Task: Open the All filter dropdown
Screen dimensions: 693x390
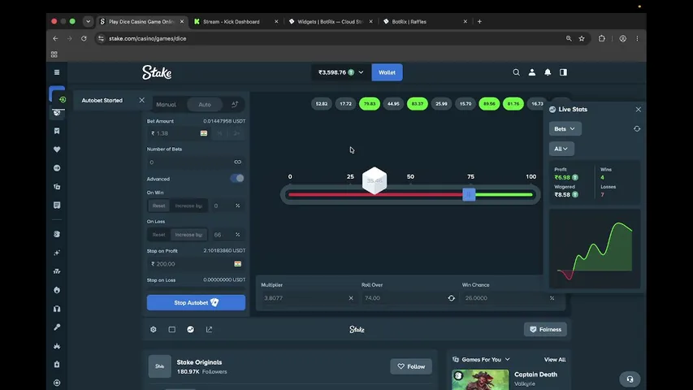Action: pyautogui.click(x=561, y=149)
